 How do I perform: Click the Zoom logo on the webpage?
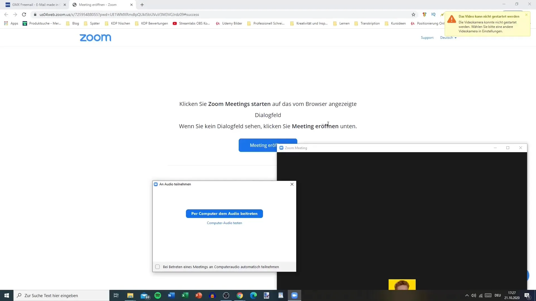(95, 38)
